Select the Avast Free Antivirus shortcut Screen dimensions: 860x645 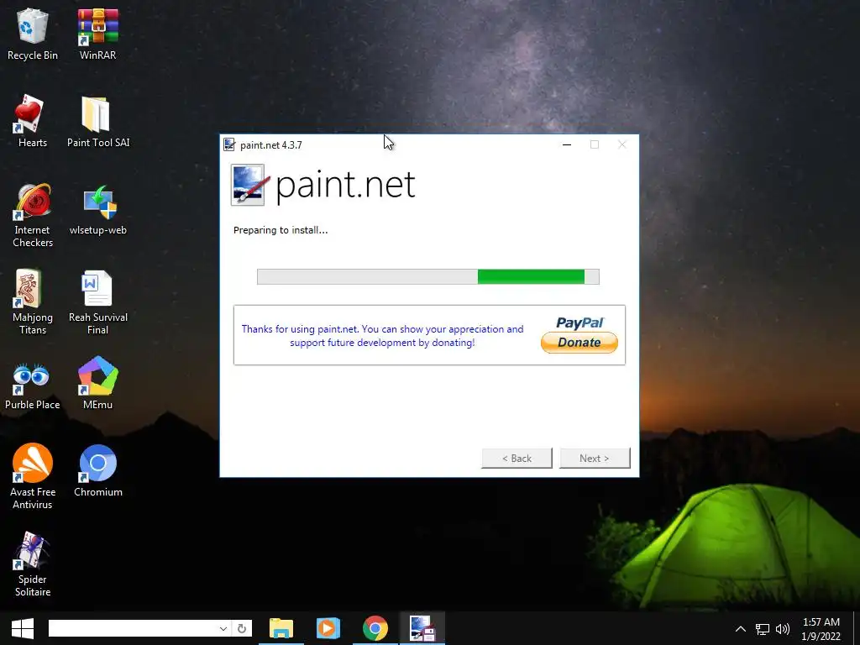33,477
